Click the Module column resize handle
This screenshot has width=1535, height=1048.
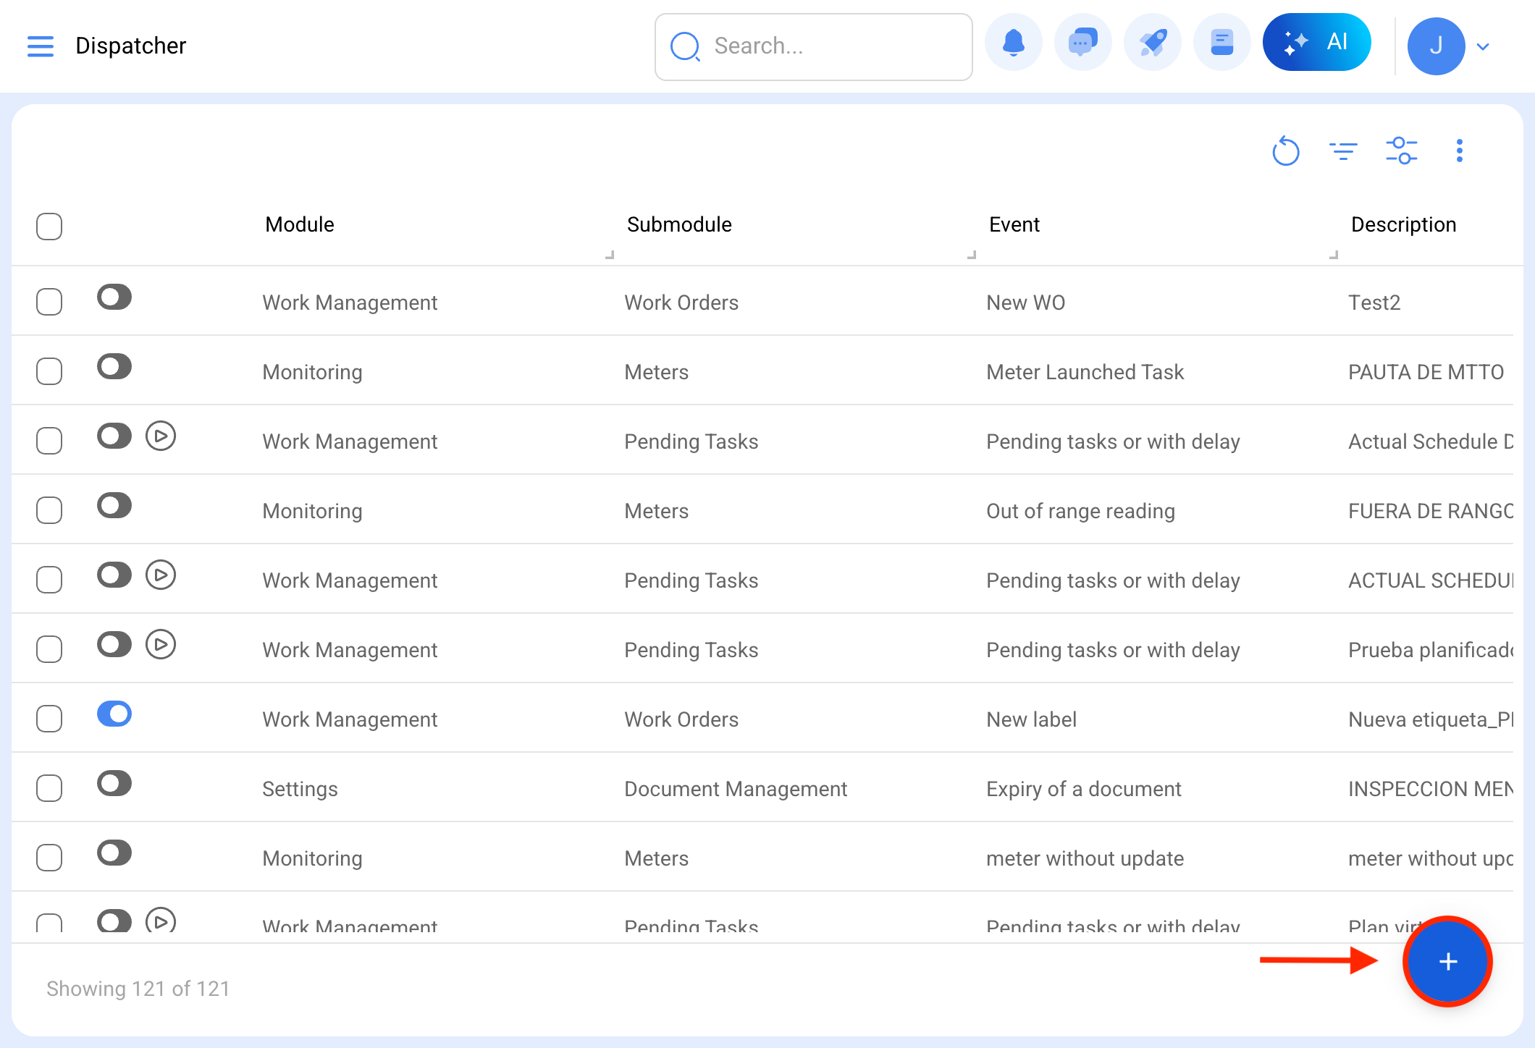pyautogui.click(x=610, y=255)
